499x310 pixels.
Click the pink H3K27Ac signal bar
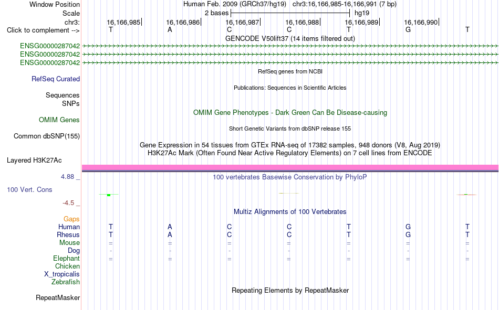pos(290,167)
